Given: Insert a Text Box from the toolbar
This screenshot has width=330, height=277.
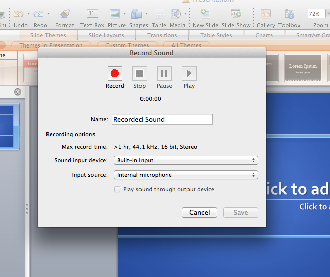Looking at the screenshot, I should (x=92, y=14).
